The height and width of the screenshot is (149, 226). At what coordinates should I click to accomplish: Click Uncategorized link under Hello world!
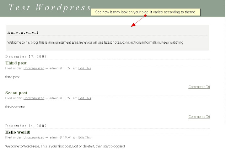(34, 138)
